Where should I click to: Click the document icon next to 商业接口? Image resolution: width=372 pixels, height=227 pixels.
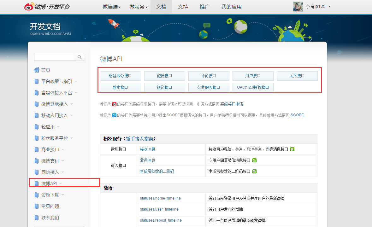click(x=37, y=149)
